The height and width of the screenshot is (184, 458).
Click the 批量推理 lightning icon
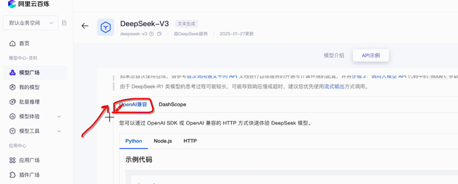(13, 102)
